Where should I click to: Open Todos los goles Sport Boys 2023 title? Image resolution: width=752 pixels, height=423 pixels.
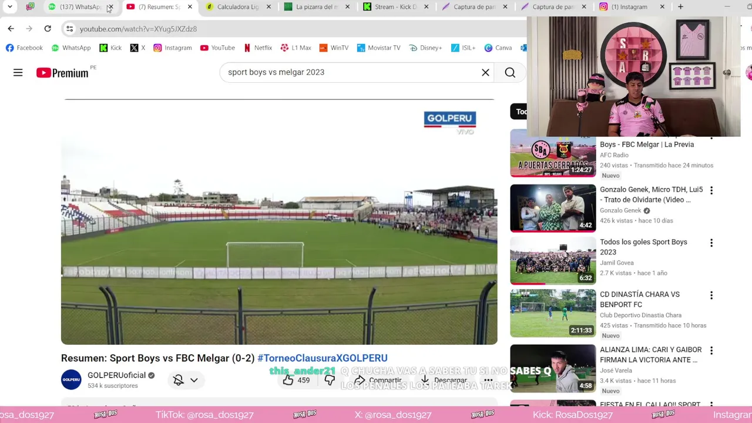(643, 247)
